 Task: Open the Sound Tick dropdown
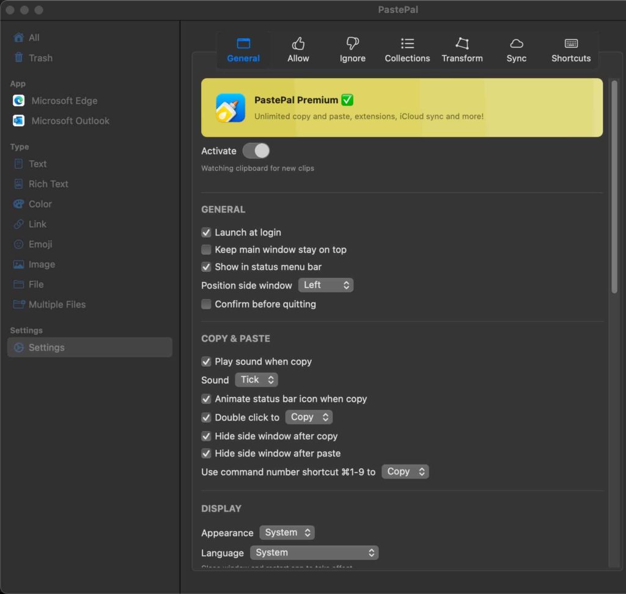point(256,380)
